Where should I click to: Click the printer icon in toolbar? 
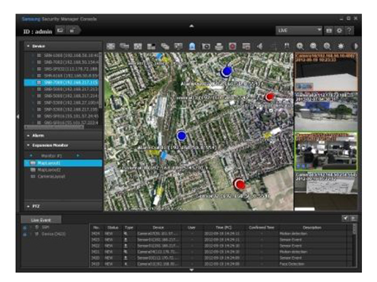[x=219, y=46]
